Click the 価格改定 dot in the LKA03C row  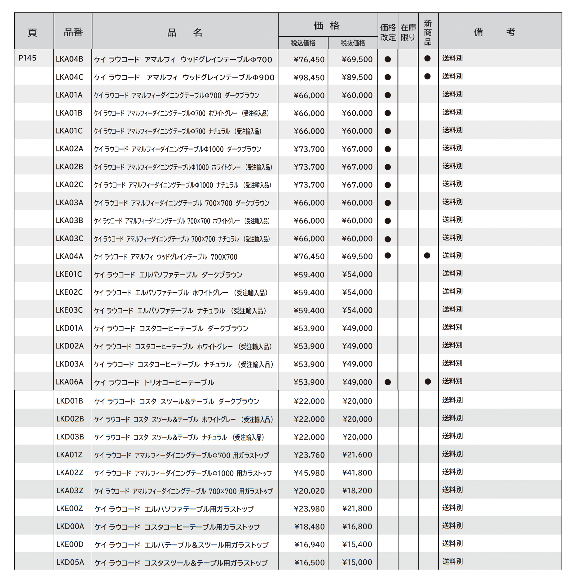(x=387, y=239)
